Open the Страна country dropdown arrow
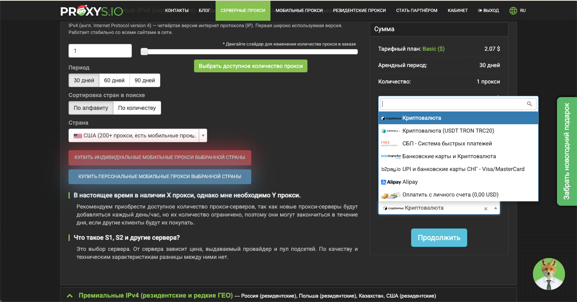The image size is (577, 302). 203,136
